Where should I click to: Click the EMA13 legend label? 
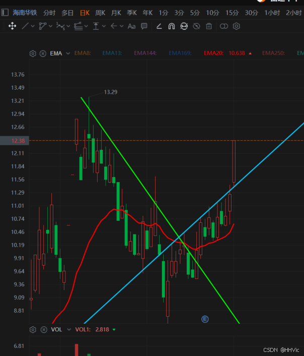point(112,53)
